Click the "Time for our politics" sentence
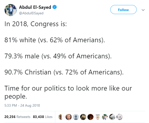 click(68, 92)
